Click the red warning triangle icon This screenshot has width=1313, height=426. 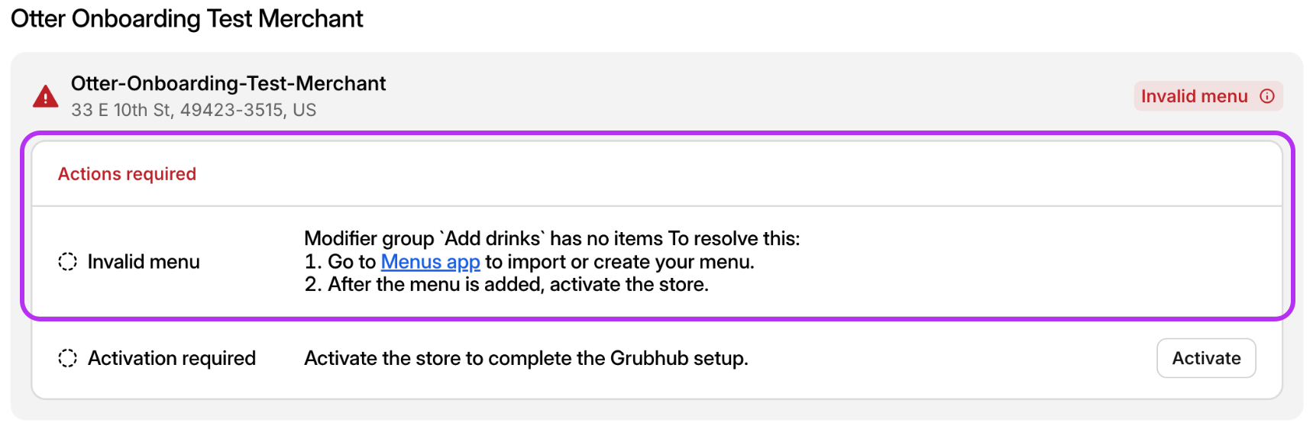click(46, 97)
